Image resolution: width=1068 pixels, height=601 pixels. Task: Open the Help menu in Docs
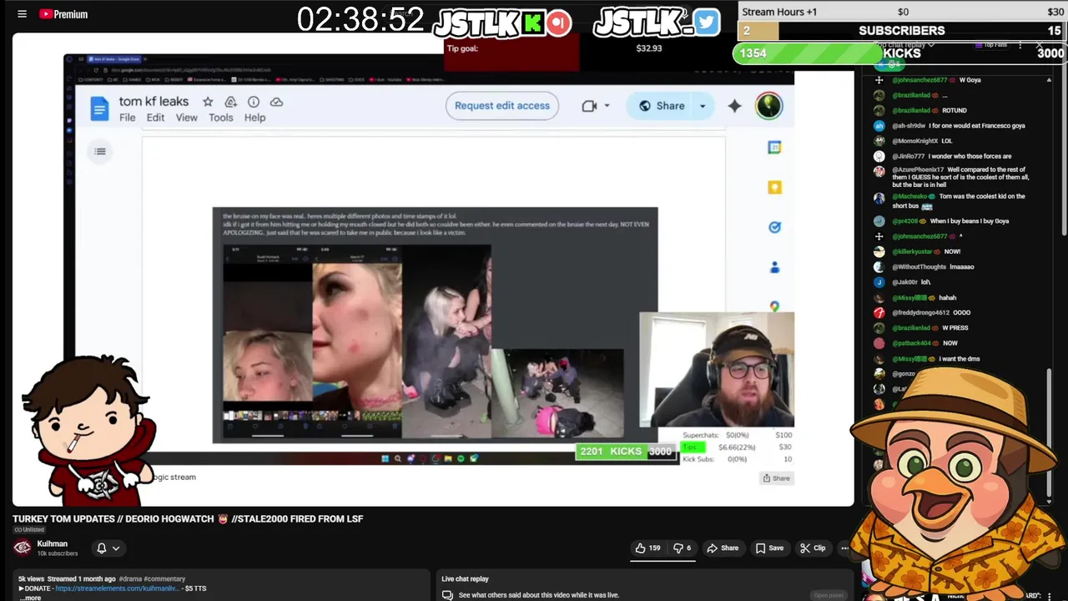[x=254, y=118]
